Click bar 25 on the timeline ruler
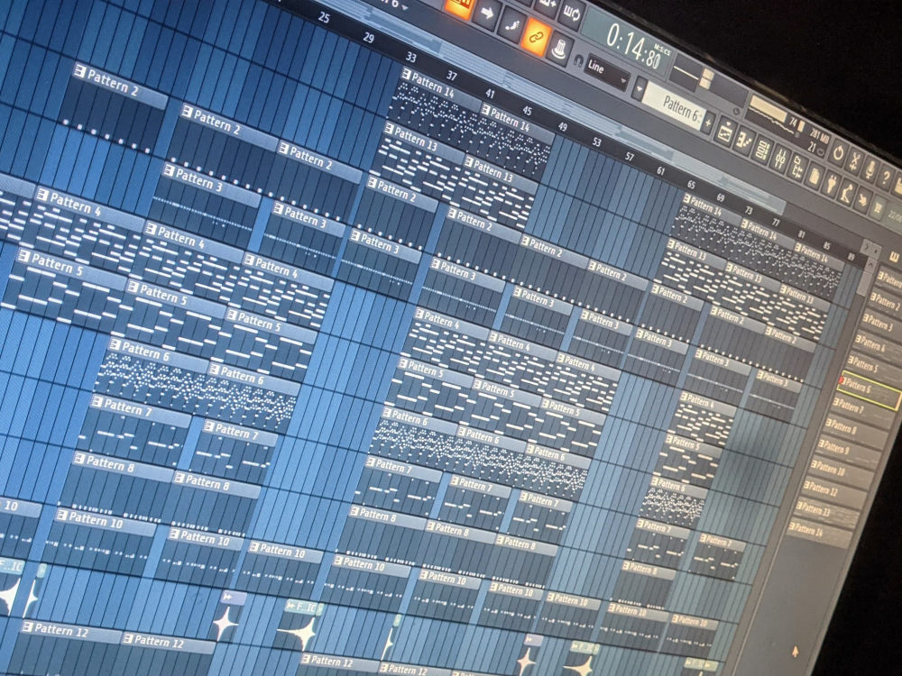This screenshot has height=676, width=902. (324, 18)
